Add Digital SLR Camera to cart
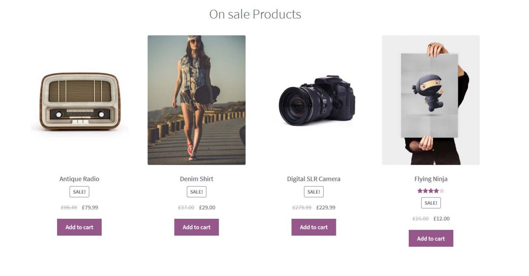 (x=314, y=227)
